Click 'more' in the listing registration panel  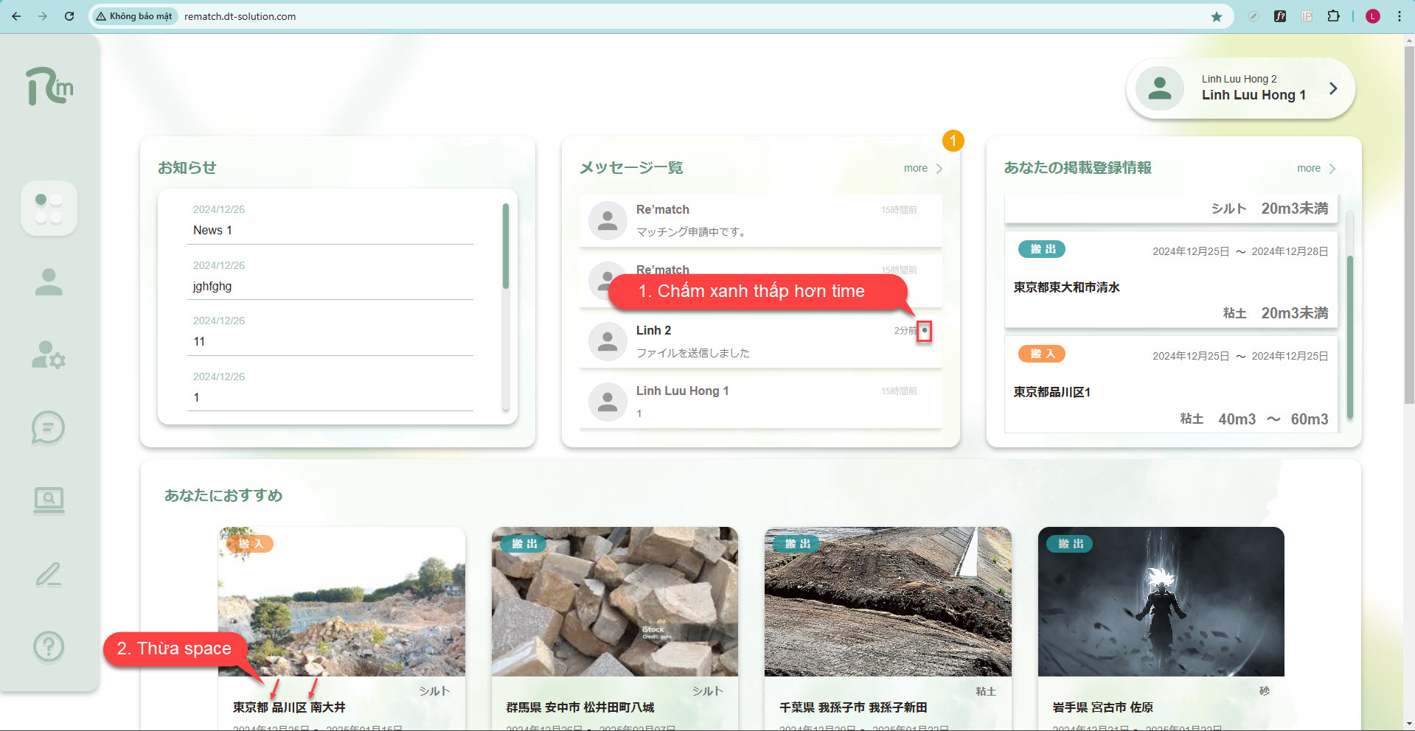[x=1309, y=169]
